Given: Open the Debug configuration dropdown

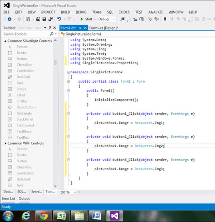Looking at the screenshot, I should [114, 19].
